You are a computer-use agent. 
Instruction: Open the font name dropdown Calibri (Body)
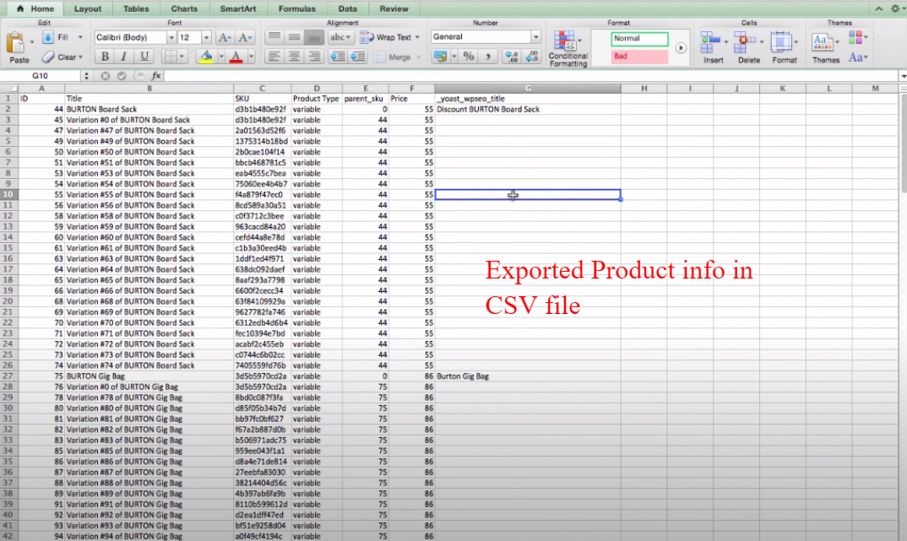[171, 38]
